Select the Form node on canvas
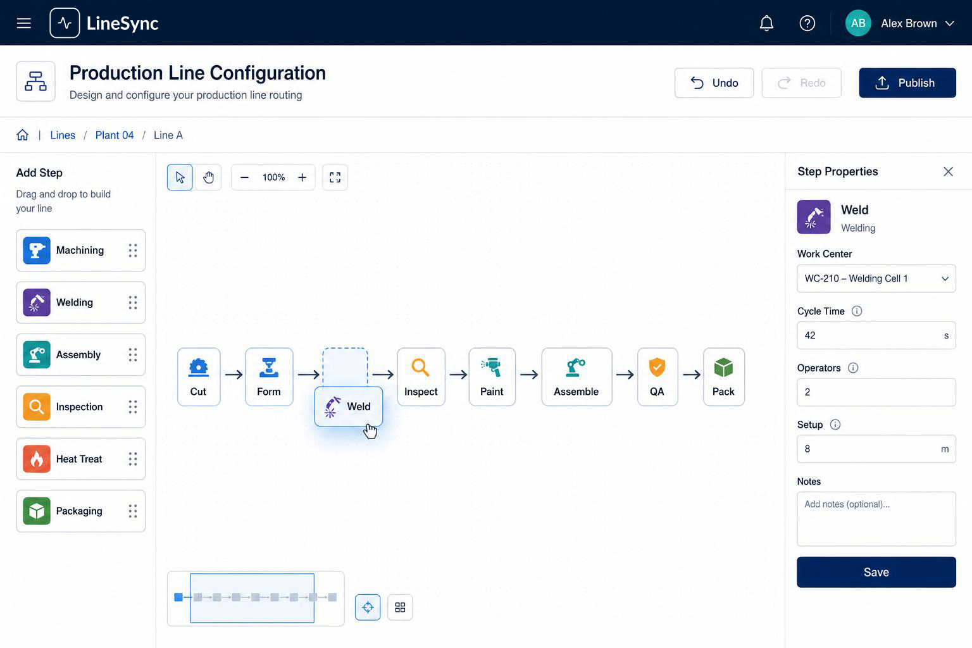The height and width of the screenshot is (648, 972). [269, 377]
